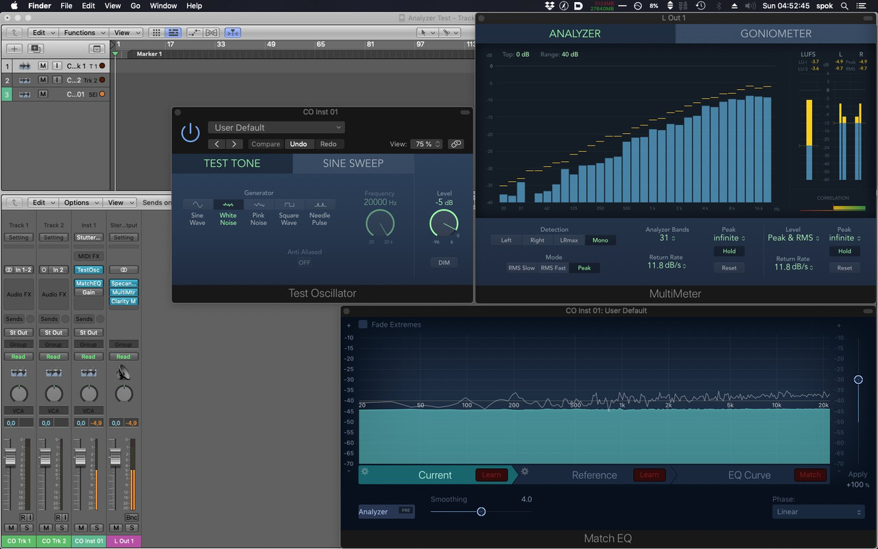Select Square Wave generator
The height and width of the screenshot is (549, 878).
pos(289,205)
